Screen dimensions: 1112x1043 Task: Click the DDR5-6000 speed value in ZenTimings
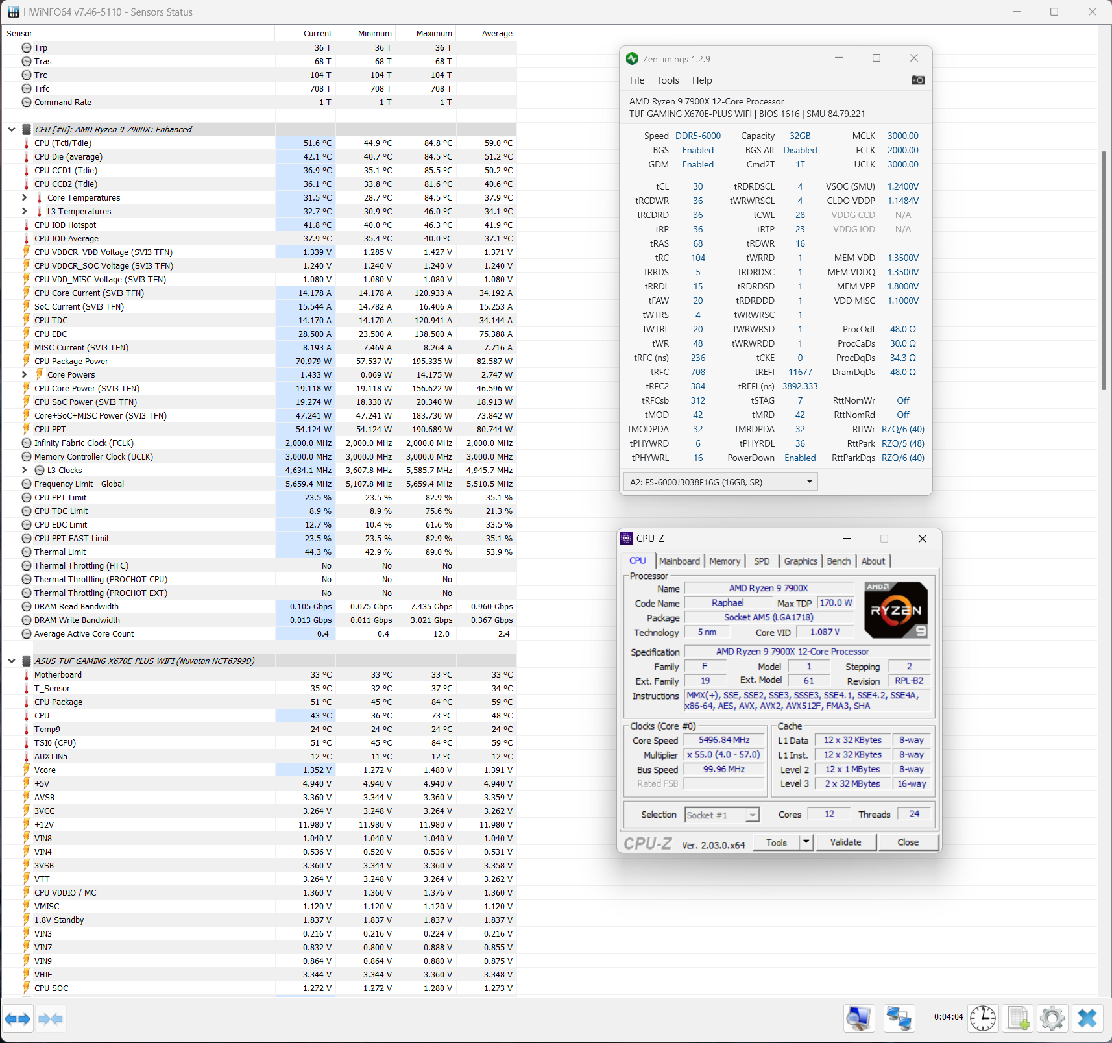pos(698,136)
